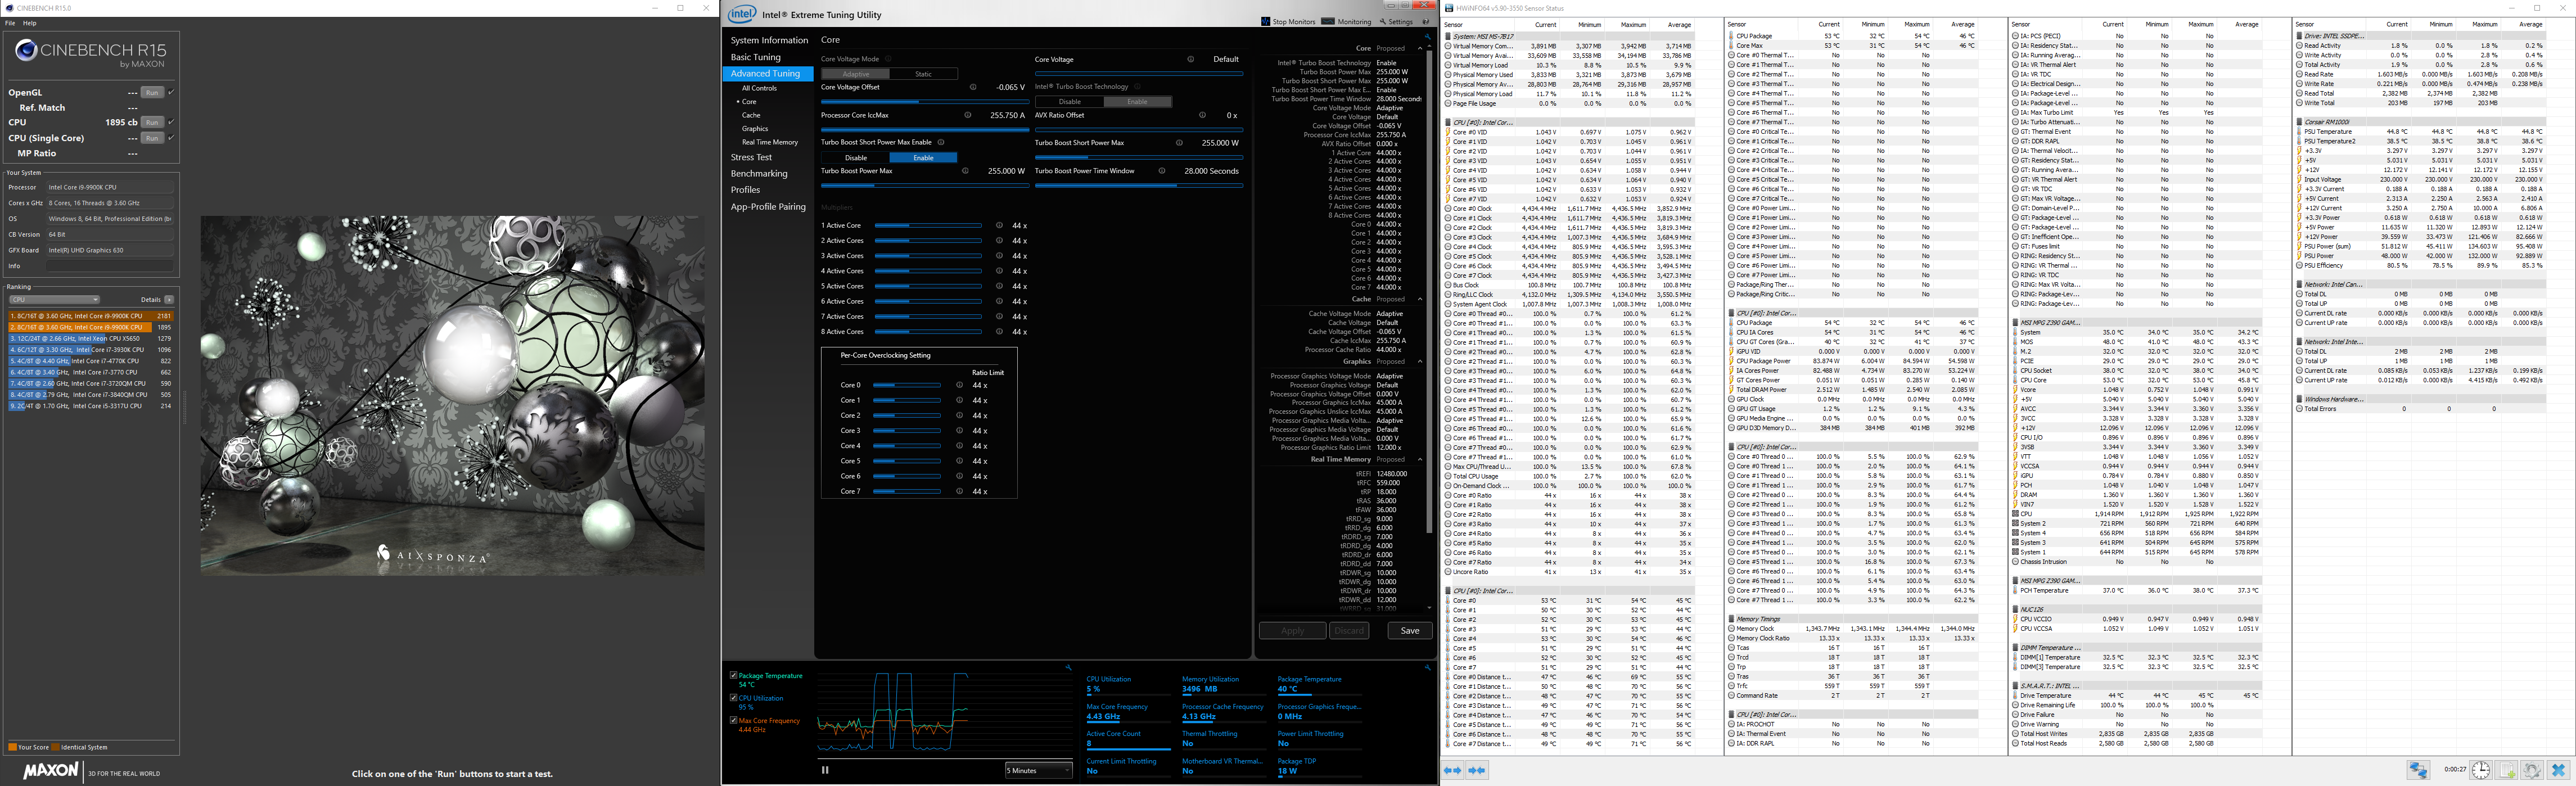2576x786 pixels.
Task: Click info icon beside Turbo Boost Power Max
Action: coord(965,171)
